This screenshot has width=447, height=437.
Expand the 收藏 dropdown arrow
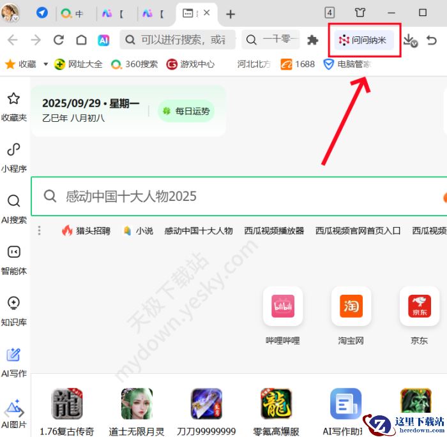[45, 64]
